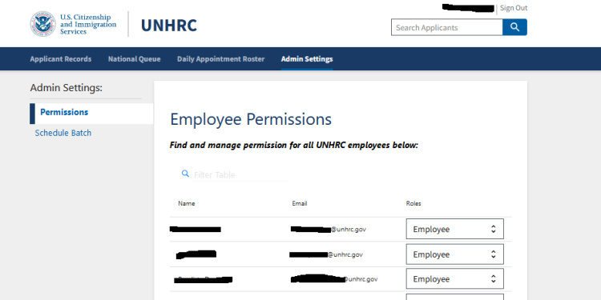Image resolution: width=601 pixels, height=300 pixels.
Task: Click the Email column header
Action: [300, 203]
